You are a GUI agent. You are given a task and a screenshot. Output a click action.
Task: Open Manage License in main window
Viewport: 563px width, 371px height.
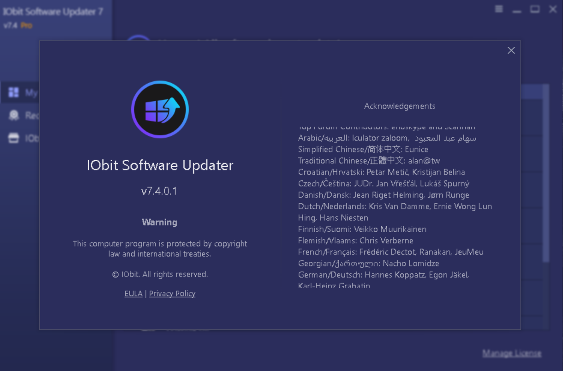512,353
